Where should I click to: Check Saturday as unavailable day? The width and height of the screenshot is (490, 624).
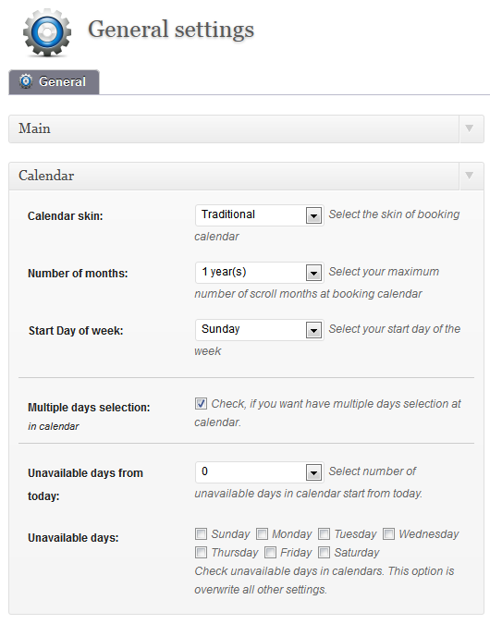click(x=324, y=553)
